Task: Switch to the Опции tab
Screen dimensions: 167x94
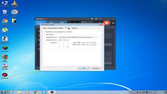Action: click(x=74, y=28)
